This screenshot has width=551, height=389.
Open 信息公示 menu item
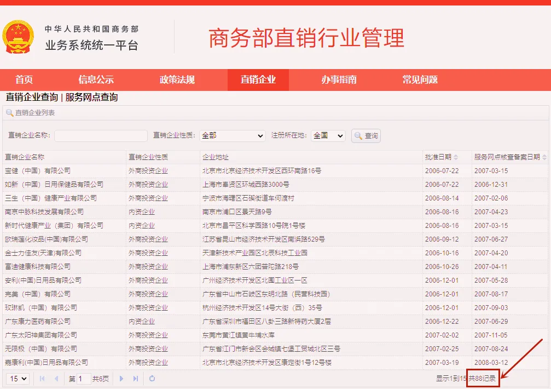(96, 80)
